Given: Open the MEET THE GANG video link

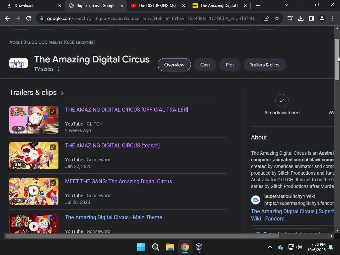Looking at the screenshot, I should coord(119,181).
